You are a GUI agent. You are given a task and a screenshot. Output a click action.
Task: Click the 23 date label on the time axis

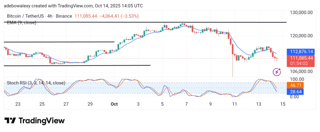(18, 104)
